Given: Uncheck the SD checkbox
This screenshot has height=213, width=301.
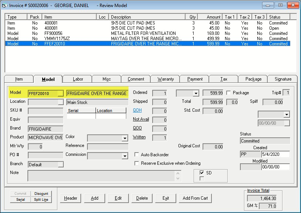Looking at the screenshot, I should [x=202, y=173].
